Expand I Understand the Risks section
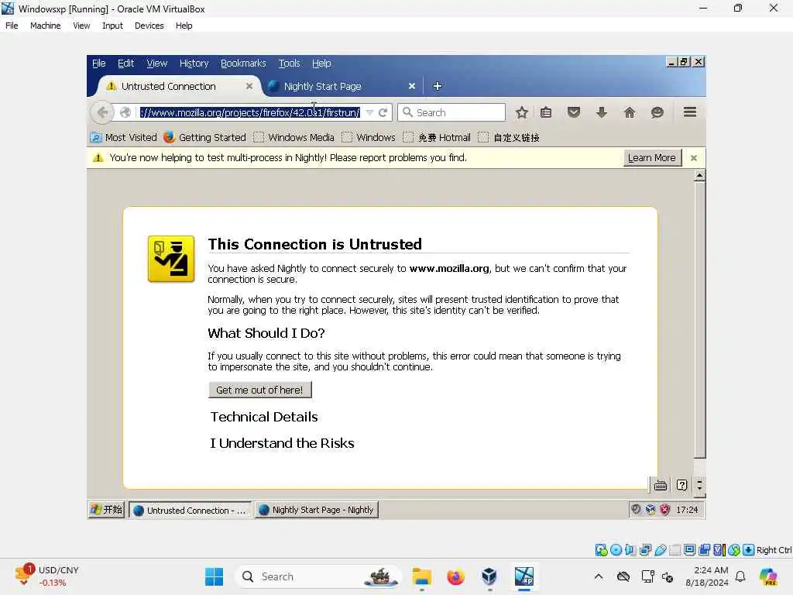 point(282,443)
